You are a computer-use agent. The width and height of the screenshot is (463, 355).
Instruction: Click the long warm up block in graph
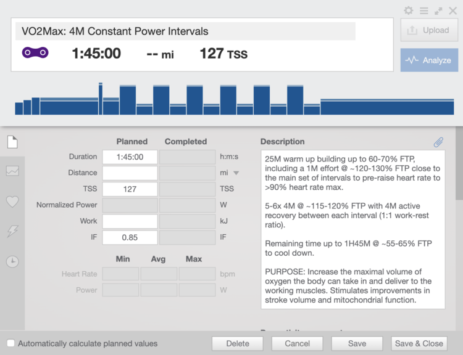(x=69, y=106)
